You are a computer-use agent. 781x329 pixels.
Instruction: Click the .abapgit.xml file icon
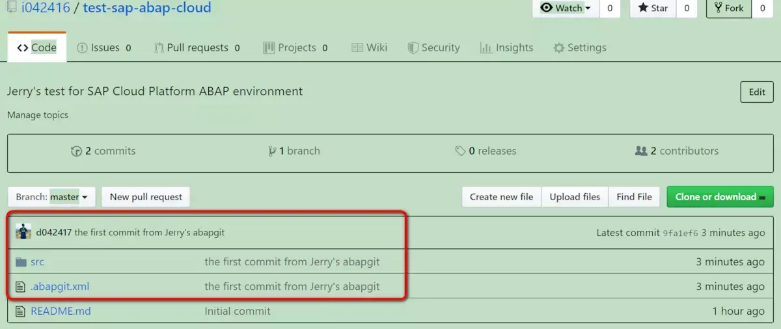point(20,287)
